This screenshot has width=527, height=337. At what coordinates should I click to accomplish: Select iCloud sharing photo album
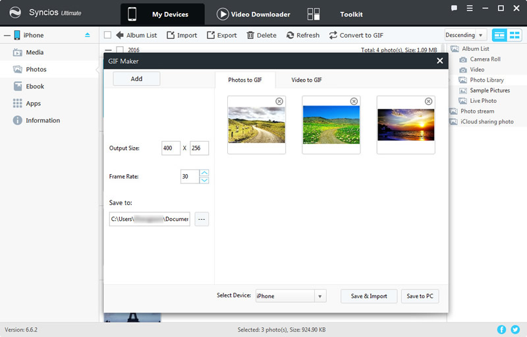coord(482,122)
